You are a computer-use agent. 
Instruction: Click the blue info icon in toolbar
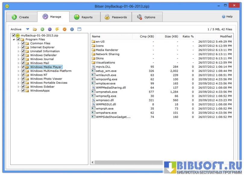[72, 29]
